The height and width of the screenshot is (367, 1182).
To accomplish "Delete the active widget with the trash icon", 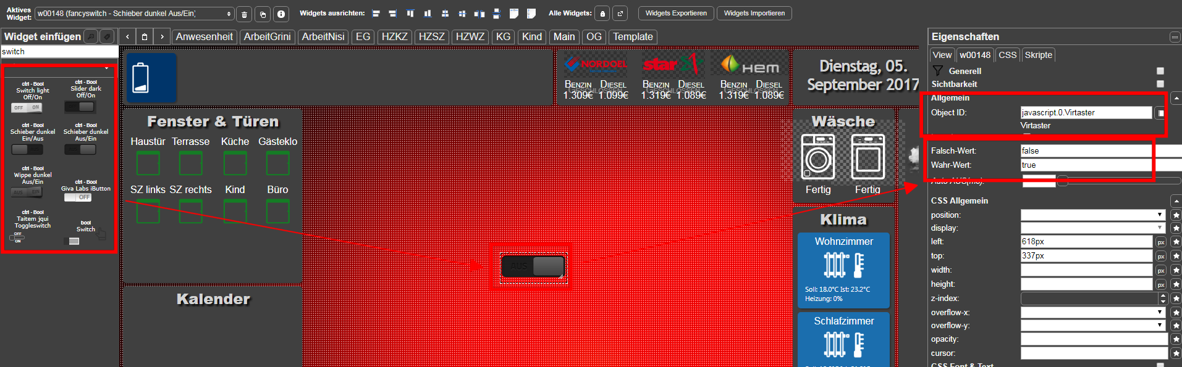I will 244,14.
